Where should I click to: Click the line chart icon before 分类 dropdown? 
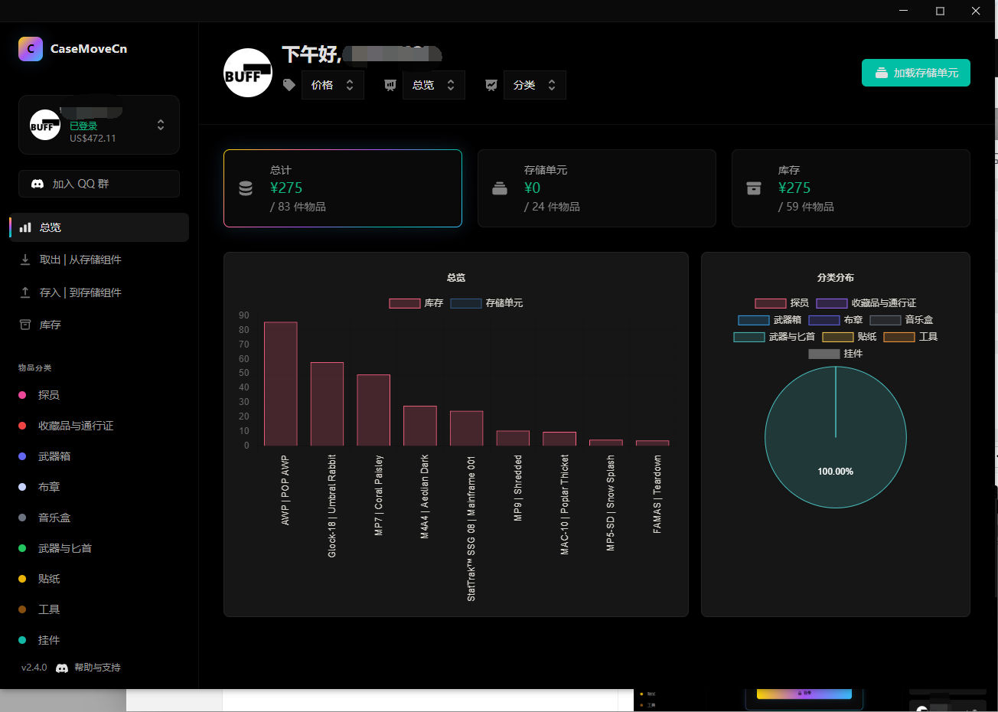491,85
